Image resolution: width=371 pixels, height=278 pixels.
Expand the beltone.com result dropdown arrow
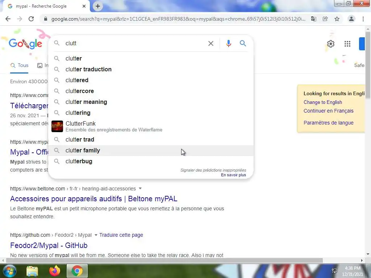(x=140, y=189)
